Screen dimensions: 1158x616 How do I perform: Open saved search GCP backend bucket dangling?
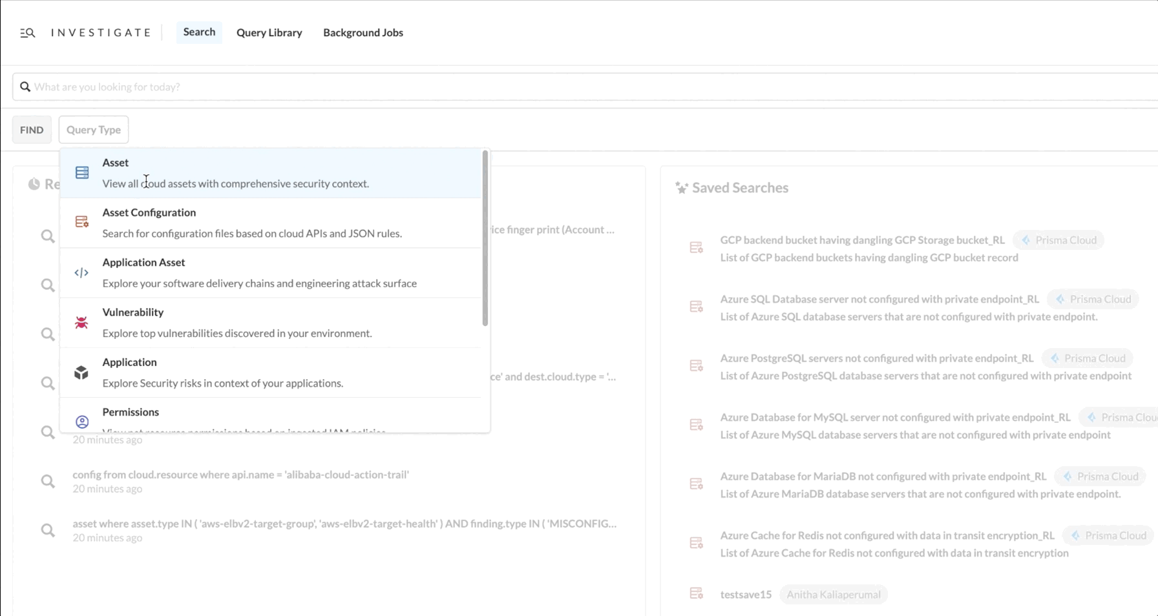(x=863, y=240)
